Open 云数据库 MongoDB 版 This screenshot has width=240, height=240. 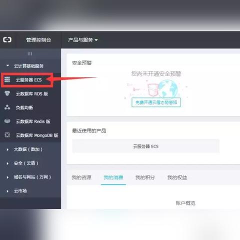[37, 135]
